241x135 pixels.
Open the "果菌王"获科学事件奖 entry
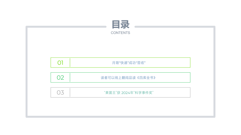(121, 92)
